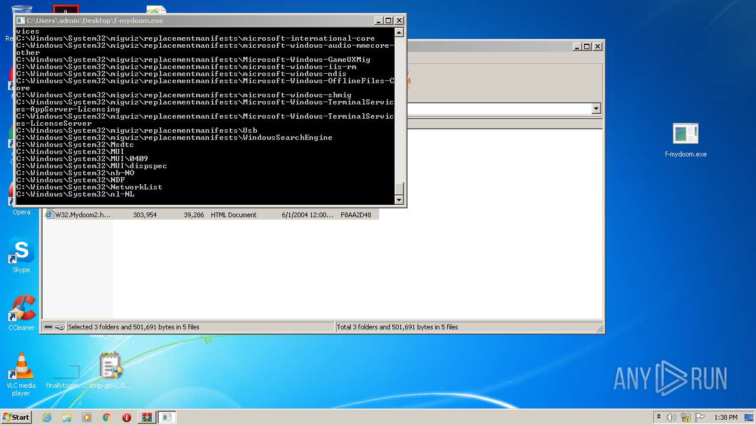The image size is (756, 425).
Task: Switch to f-mydoom.exe console taskbar button
Action: [167, 417]
